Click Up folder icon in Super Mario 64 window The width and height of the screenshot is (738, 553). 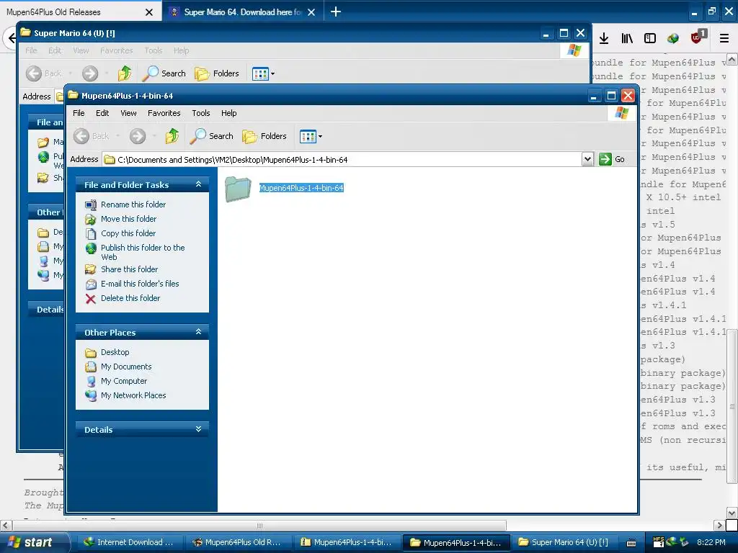click(124, 73)
